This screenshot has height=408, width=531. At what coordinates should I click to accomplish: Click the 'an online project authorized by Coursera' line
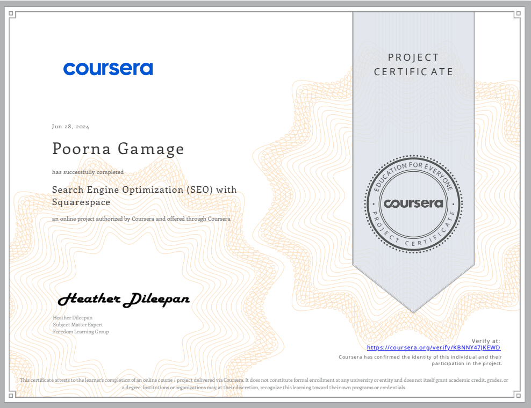click(141, 219)
